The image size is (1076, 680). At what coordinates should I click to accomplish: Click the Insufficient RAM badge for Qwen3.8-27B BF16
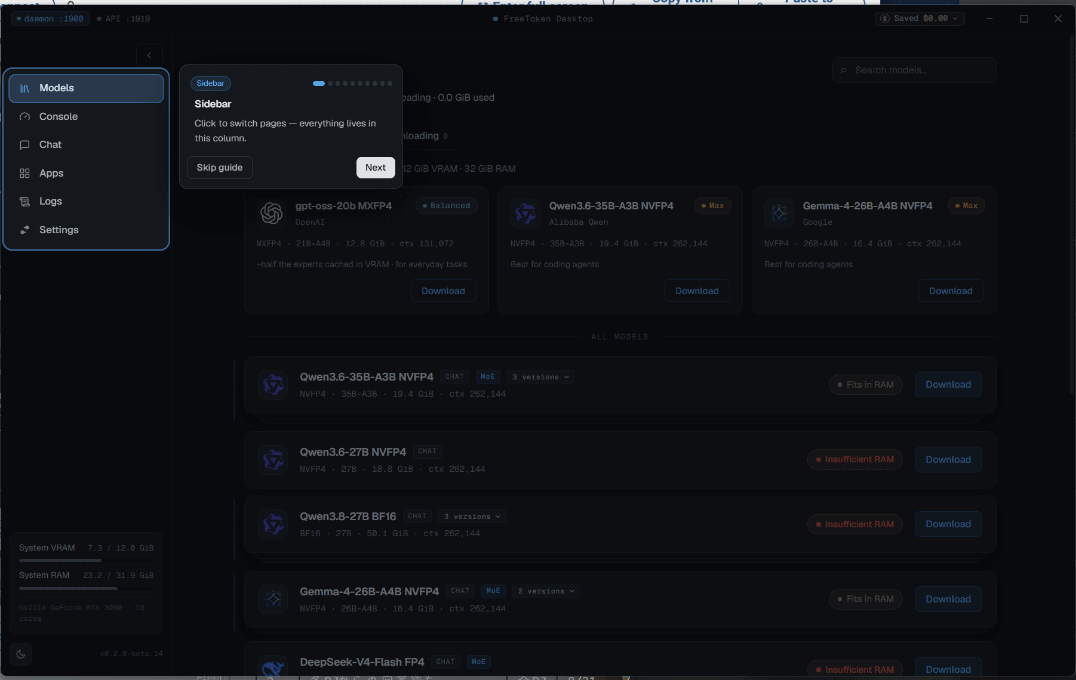pos(854,524)
